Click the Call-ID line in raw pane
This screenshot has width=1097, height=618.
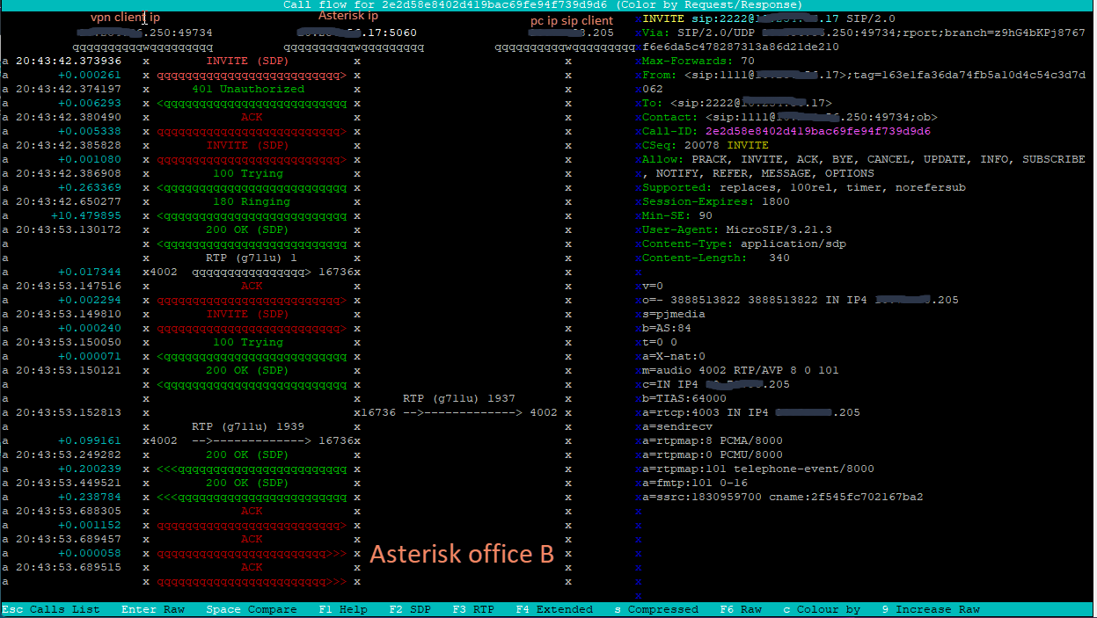click(x=786, y=131)
